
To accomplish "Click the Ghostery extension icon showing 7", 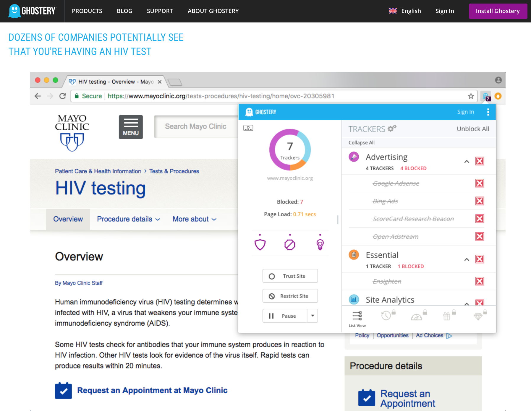I will 486,96.
